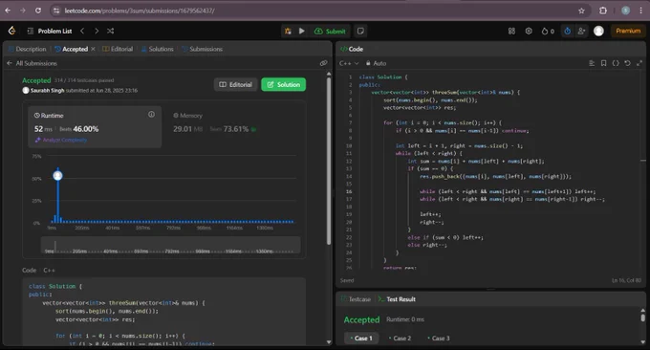Open settings gear icon in top bar
This screenshot has width=650, height=350.
(529, 32)
